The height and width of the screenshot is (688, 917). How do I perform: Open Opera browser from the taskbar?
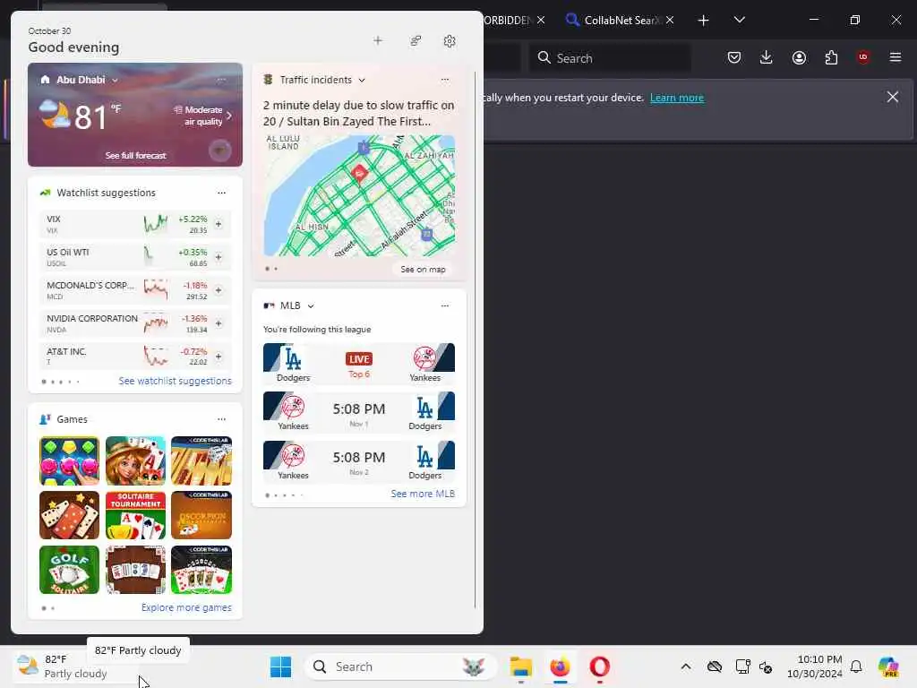599,666
